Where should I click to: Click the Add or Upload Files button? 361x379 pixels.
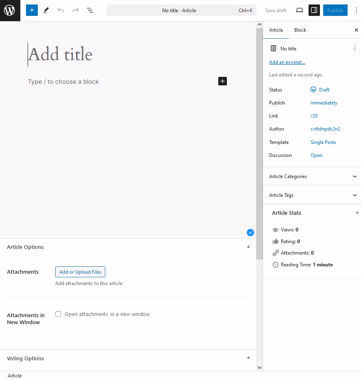click(x=80, y=272)
